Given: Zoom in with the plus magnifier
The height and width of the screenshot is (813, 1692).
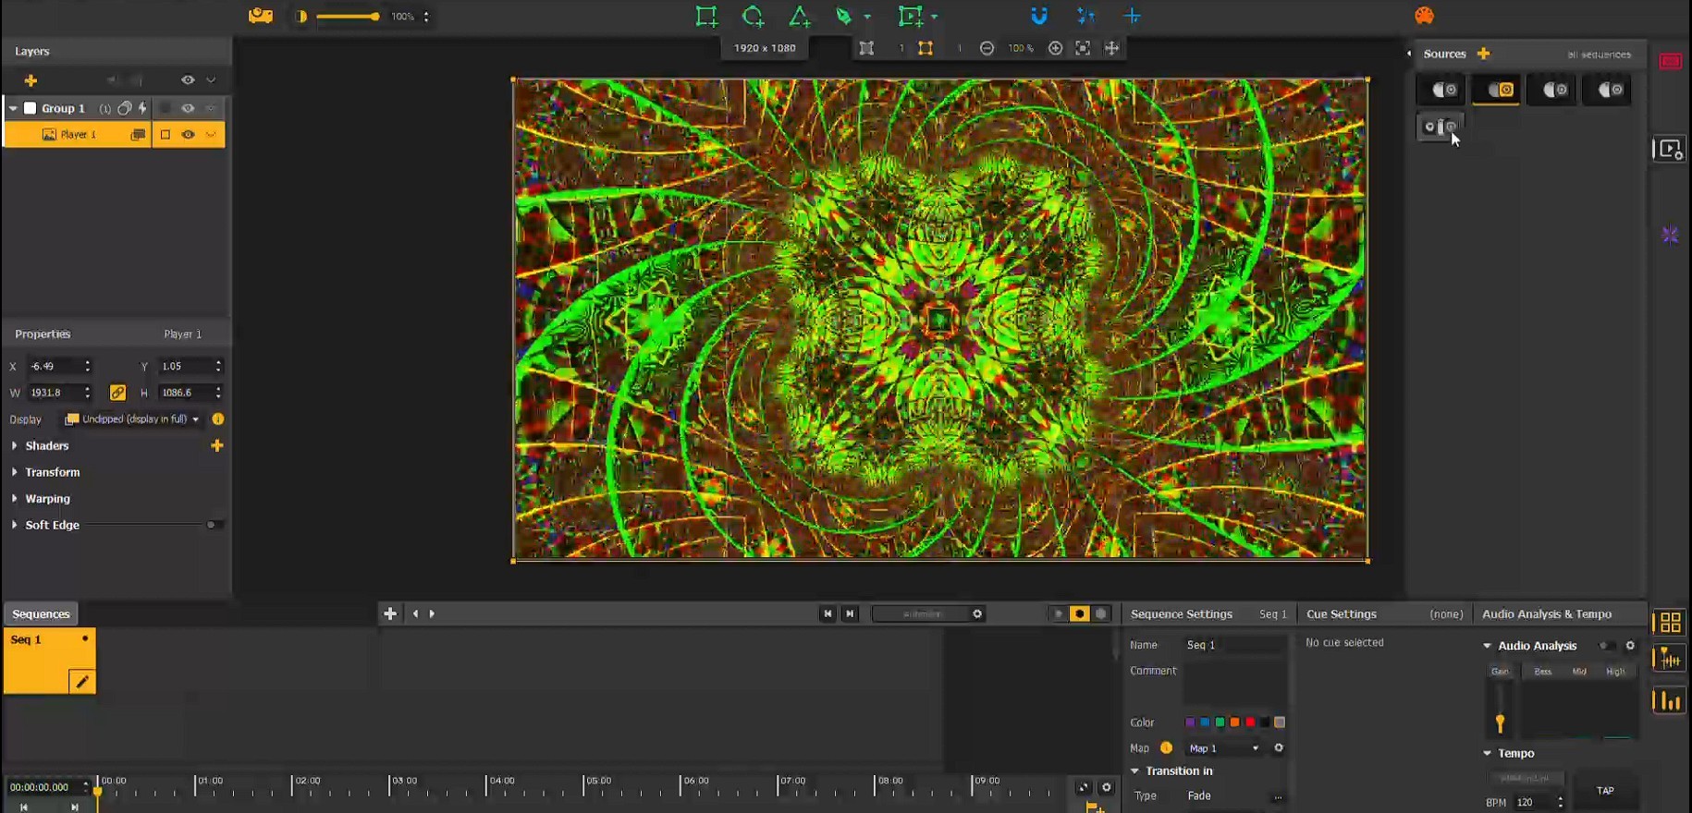Looking at the screenshot, I should 1055,48.
